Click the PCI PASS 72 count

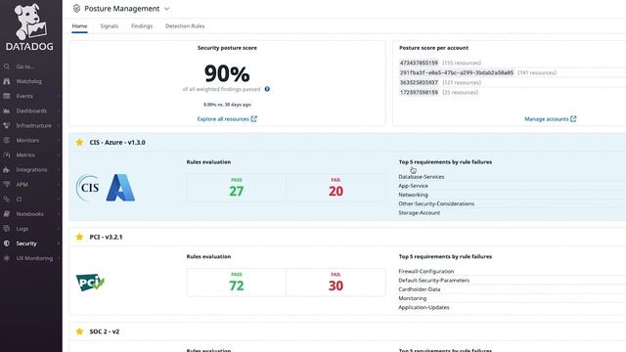[x=237, y=286]
